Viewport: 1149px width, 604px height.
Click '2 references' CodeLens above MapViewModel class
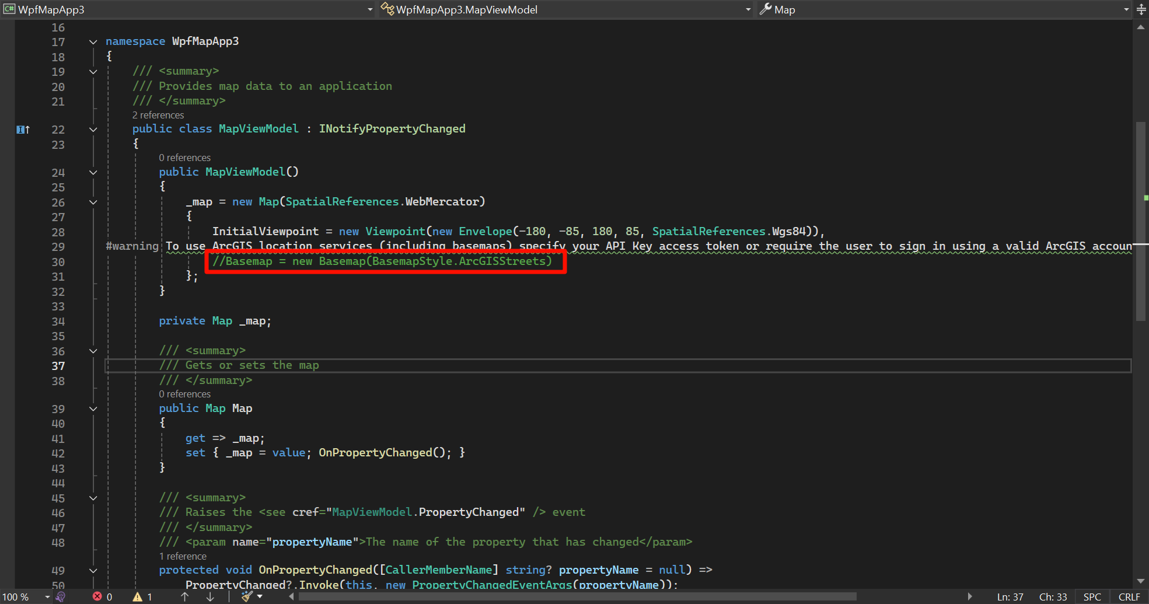pyautogui.click(x=158, y=115)
